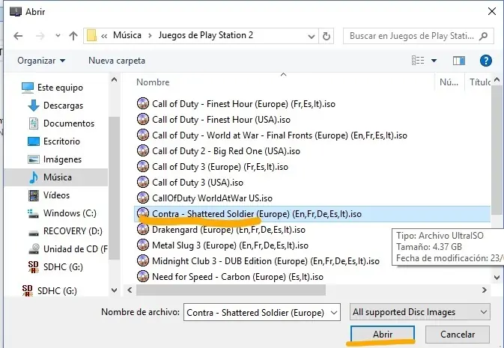Sort by the Nú... column header
This screenshot has width=504, height=348.
pos(449,82)
